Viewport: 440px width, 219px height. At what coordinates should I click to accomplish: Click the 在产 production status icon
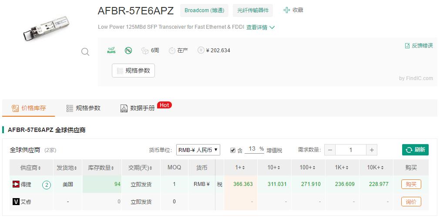[x=172, y=51]
